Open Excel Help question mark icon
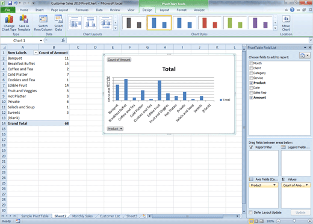313x224 pixels. coord(292,10)
